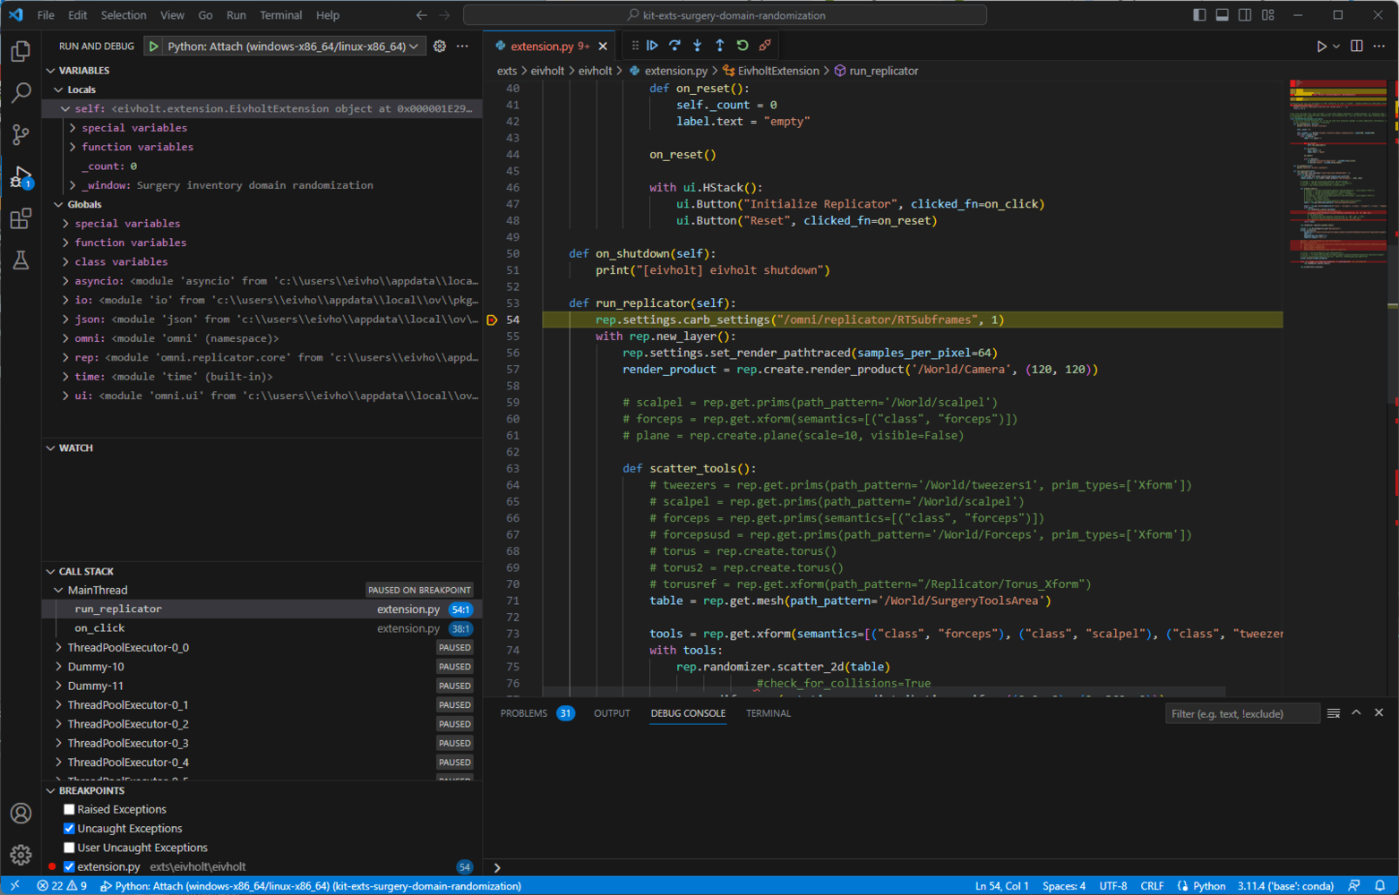Click the Step Into debug icon

tap(697, 46)
